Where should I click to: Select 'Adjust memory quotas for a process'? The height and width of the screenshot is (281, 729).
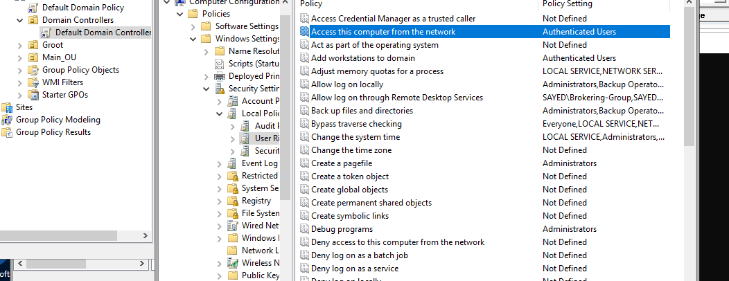[378, 71]
